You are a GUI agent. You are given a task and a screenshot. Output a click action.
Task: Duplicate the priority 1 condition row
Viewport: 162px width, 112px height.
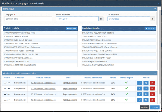[146, 83]
